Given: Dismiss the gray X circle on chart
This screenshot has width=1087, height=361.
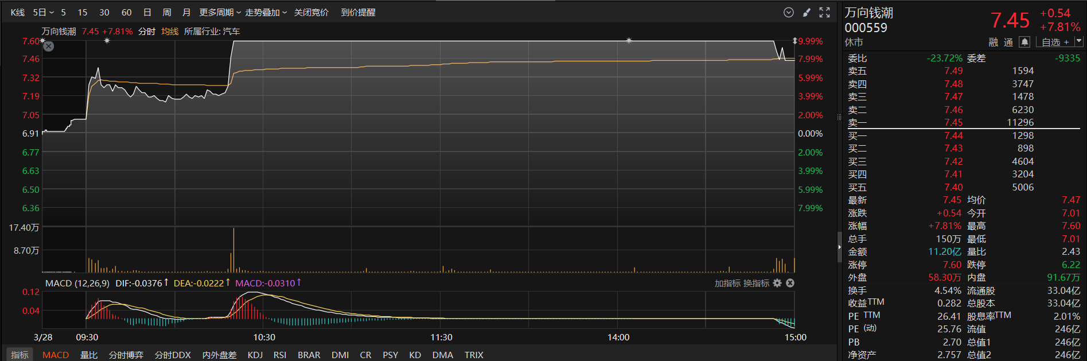Looking at the screenshot, I should 49,46.
